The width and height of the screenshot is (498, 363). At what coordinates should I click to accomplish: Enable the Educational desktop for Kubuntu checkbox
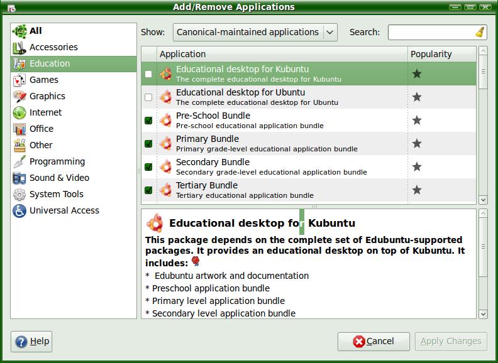point(148,74)
